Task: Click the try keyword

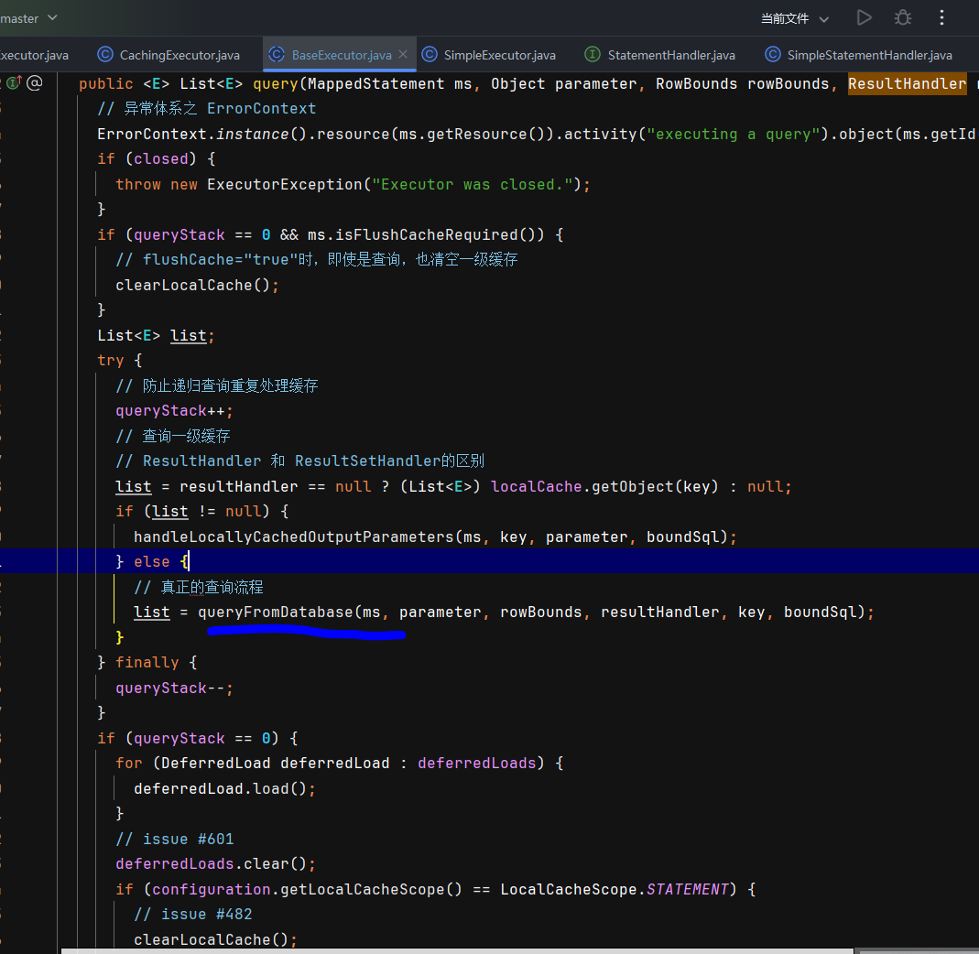Action: (x=111, y=361)
